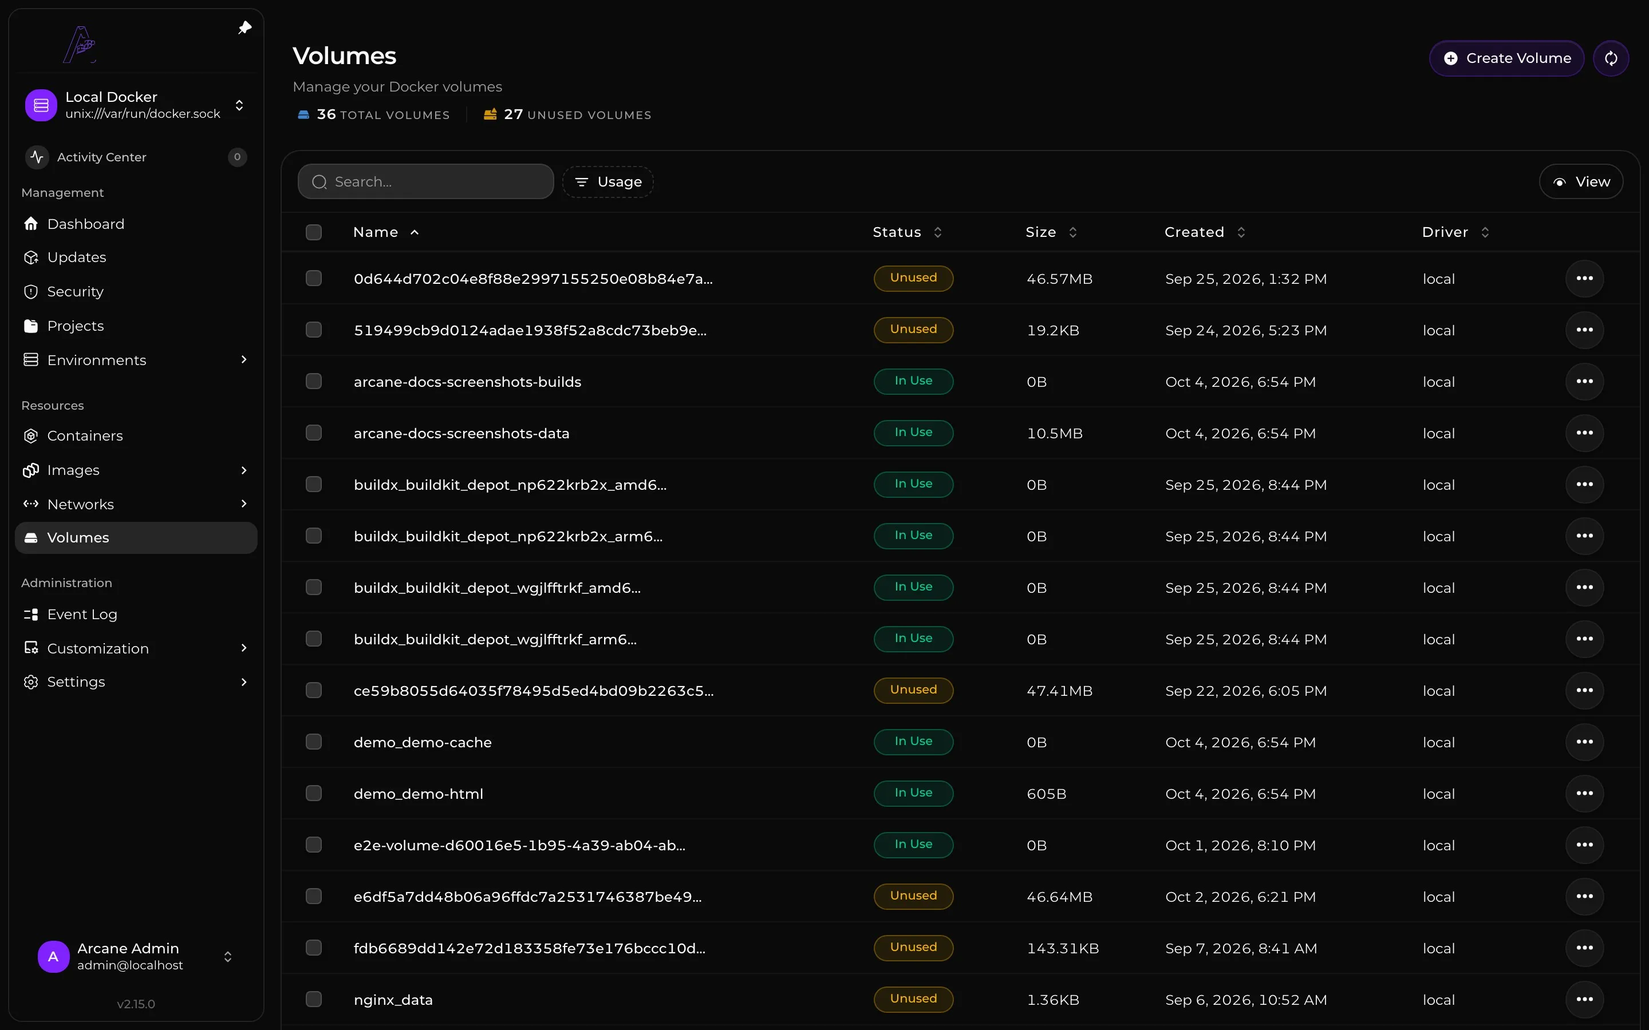Open actions menu for 519499cb9d volume

click(x=1584, y=330)
